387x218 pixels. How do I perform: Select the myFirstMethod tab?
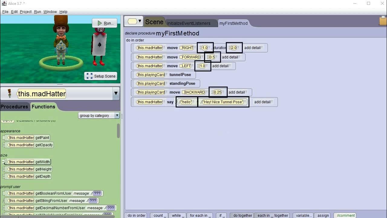(233, 23)
